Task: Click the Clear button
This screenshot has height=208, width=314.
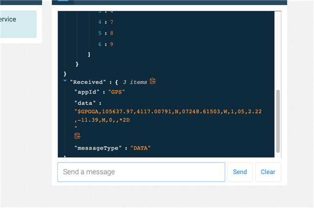Action: coord(268,172)
